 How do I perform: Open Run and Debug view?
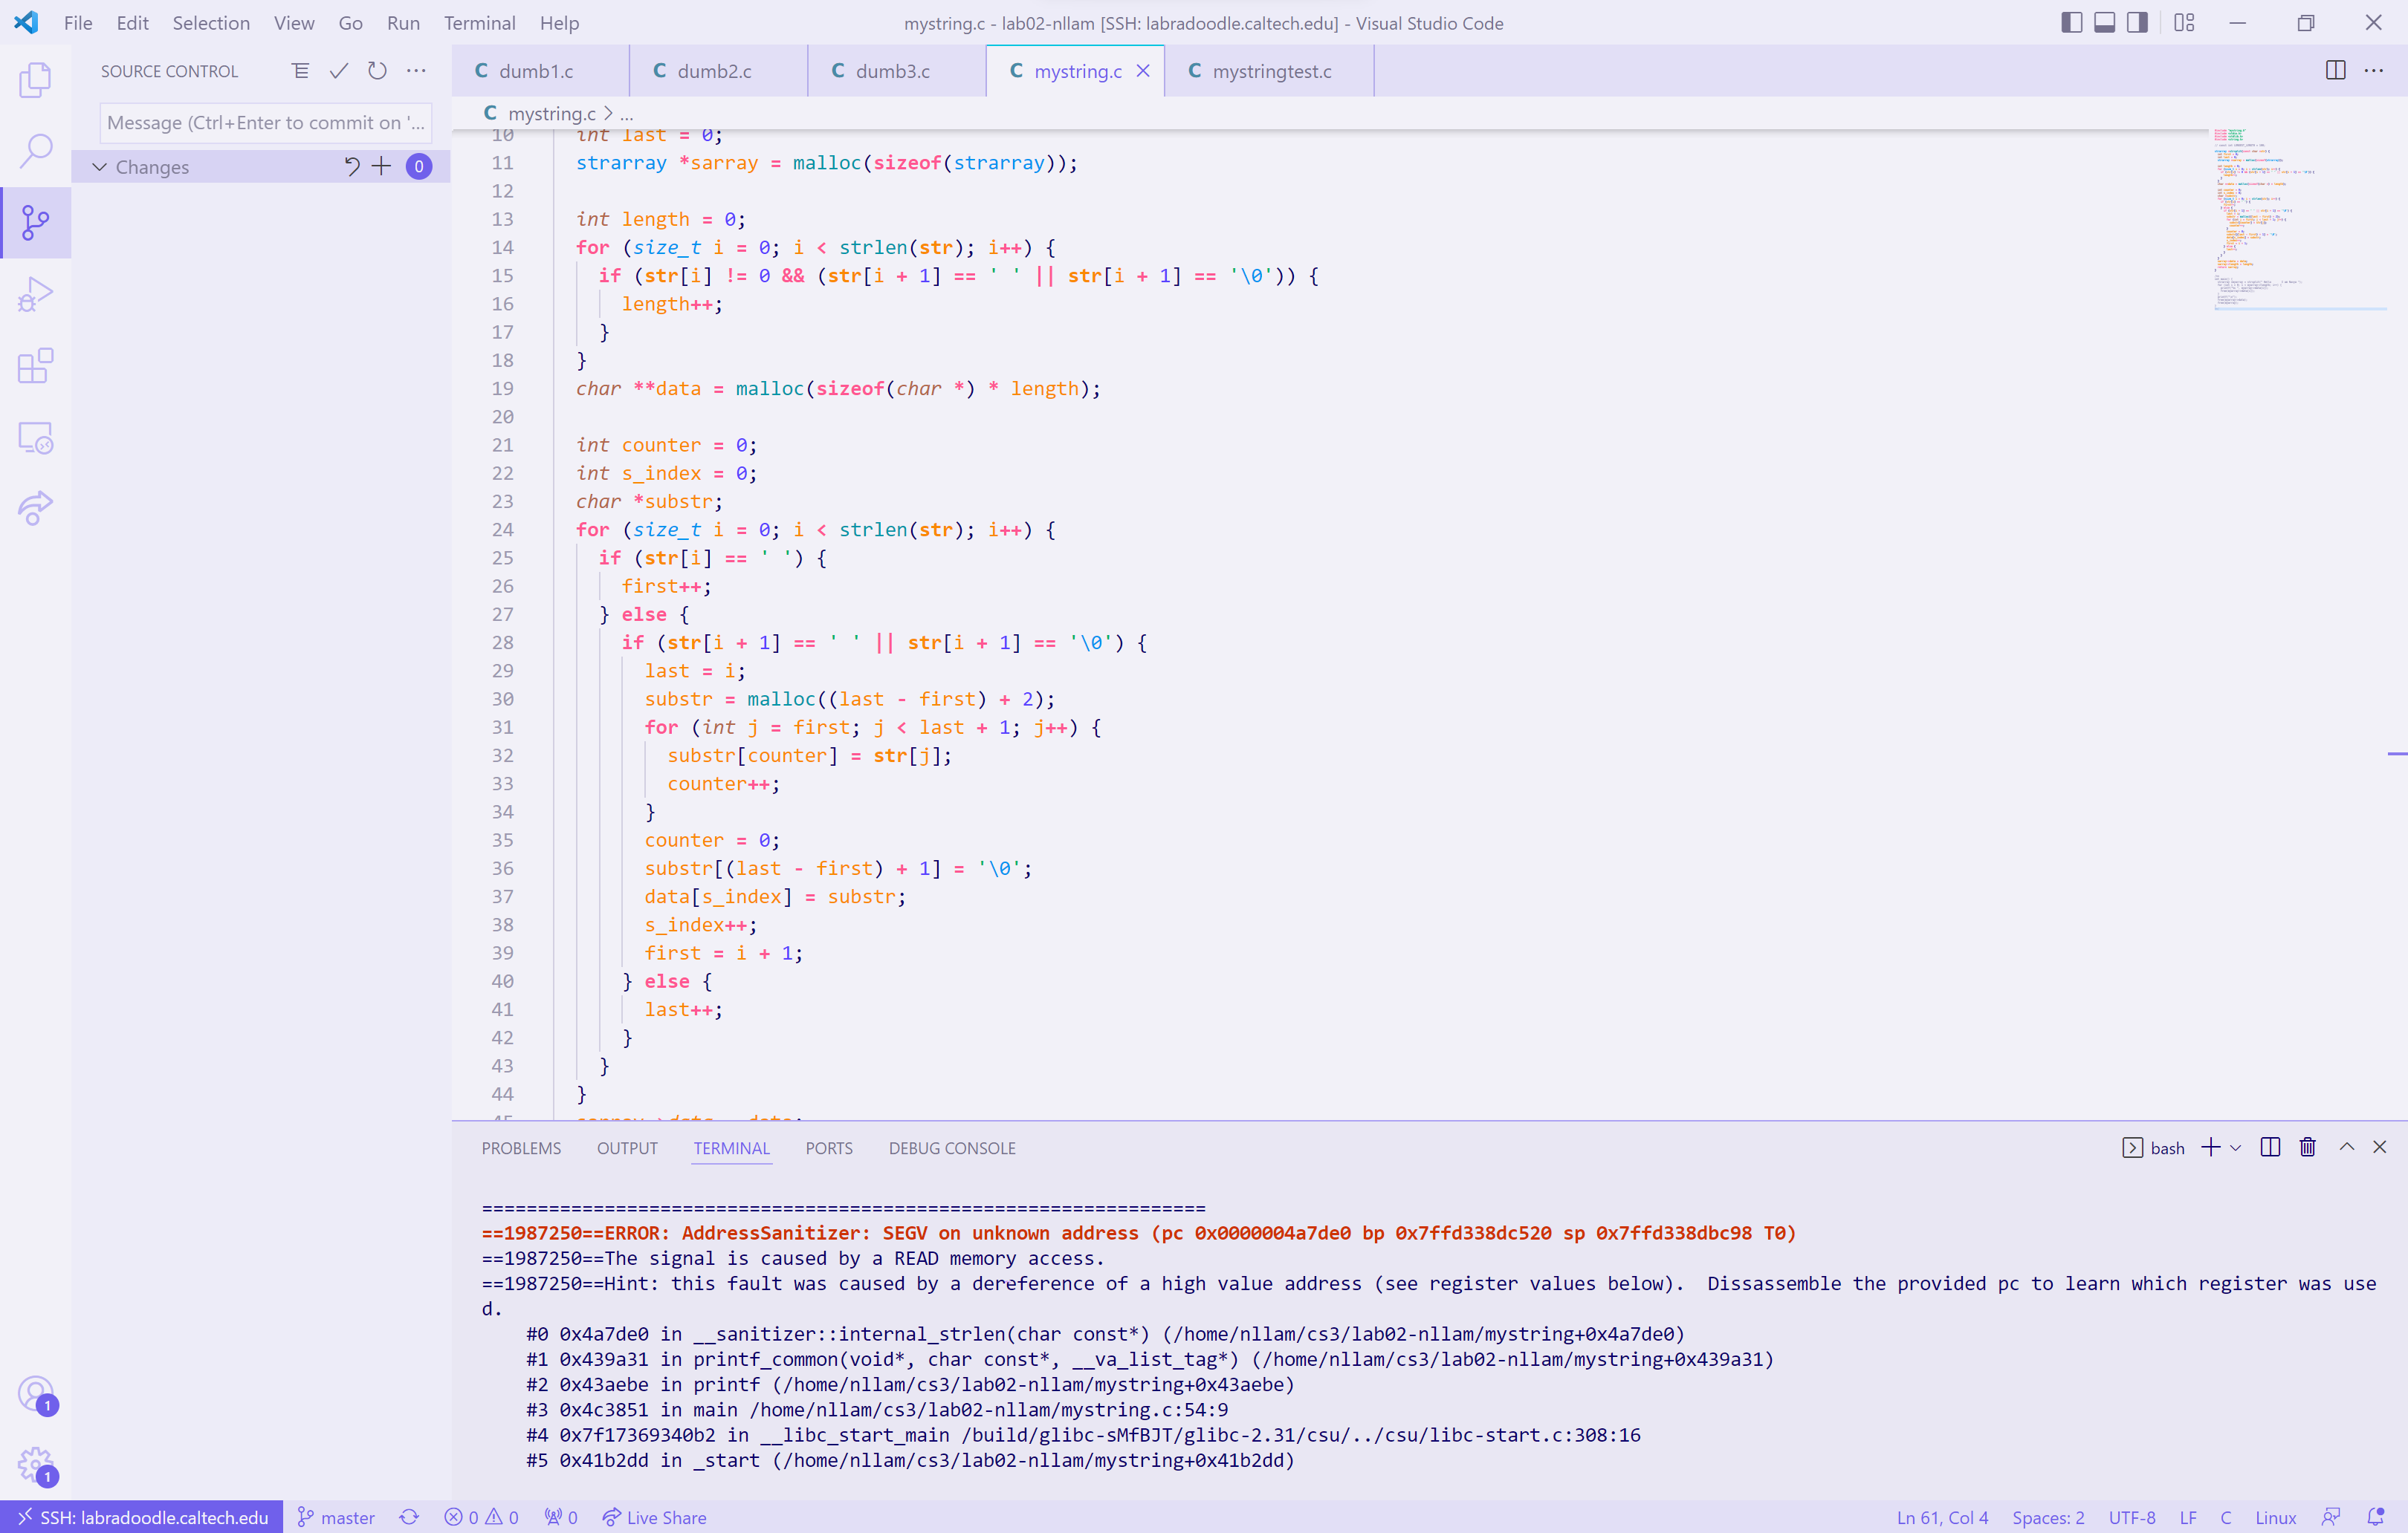point(35,295)
